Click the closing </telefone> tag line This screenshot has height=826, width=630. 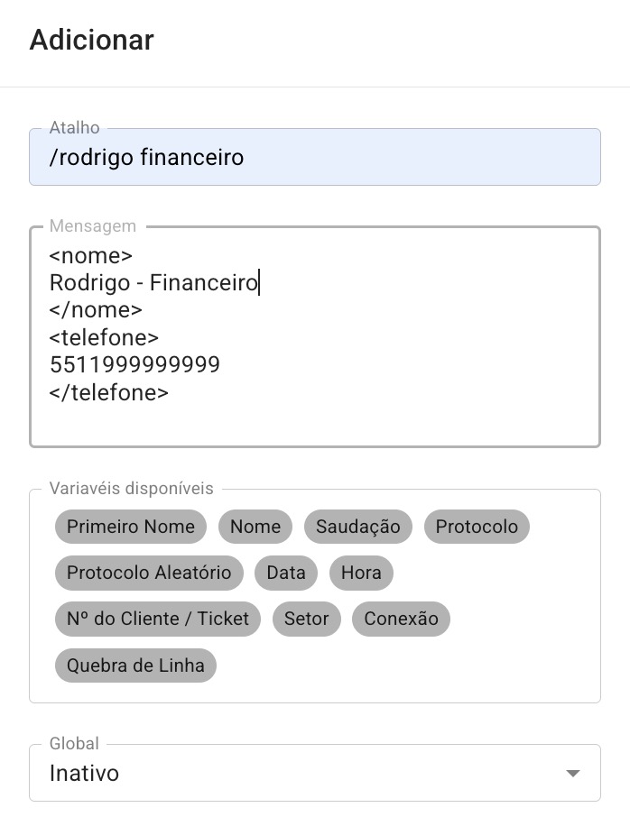109,392
